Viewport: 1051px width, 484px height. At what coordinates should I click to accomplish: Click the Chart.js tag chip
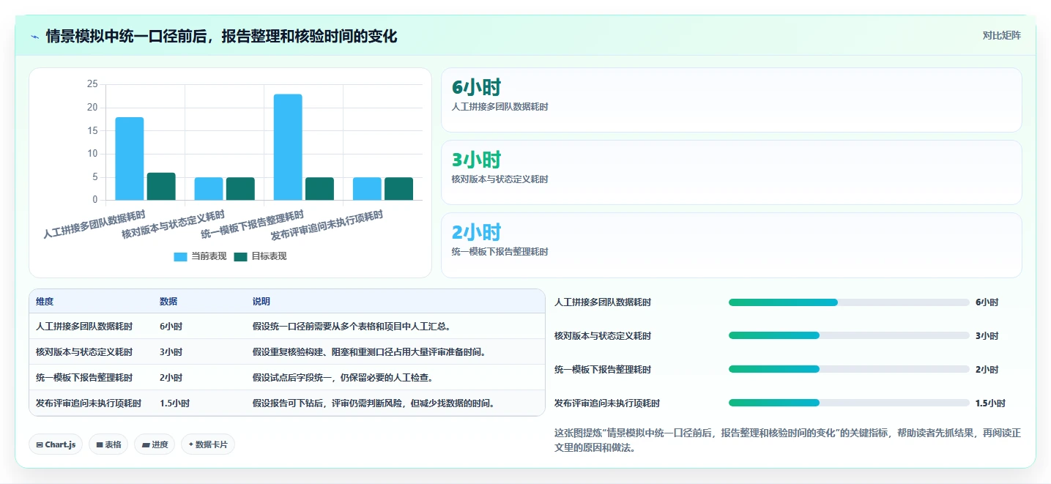pos(56,444)
